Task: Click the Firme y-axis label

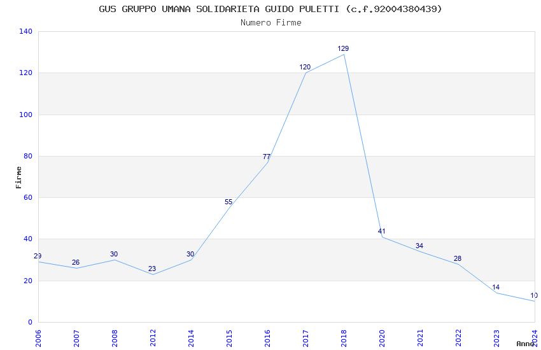Action: click(18, 178)
